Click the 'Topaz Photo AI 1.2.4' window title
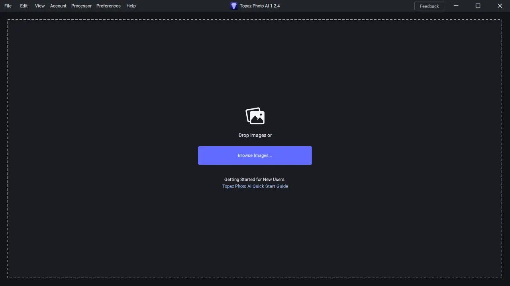The height and width of the screenshot is (286, 510). point(260,6)
